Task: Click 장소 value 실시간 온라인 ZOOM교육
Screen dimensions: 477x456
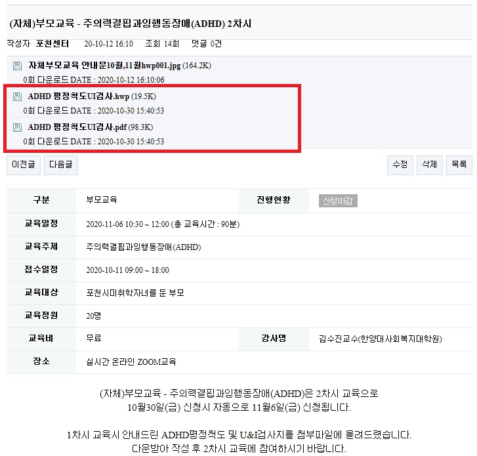Action: click(x=131, y=362)
